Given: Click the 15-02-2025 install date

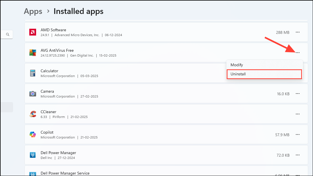Looking at the screenshot, I should [107, 55].
